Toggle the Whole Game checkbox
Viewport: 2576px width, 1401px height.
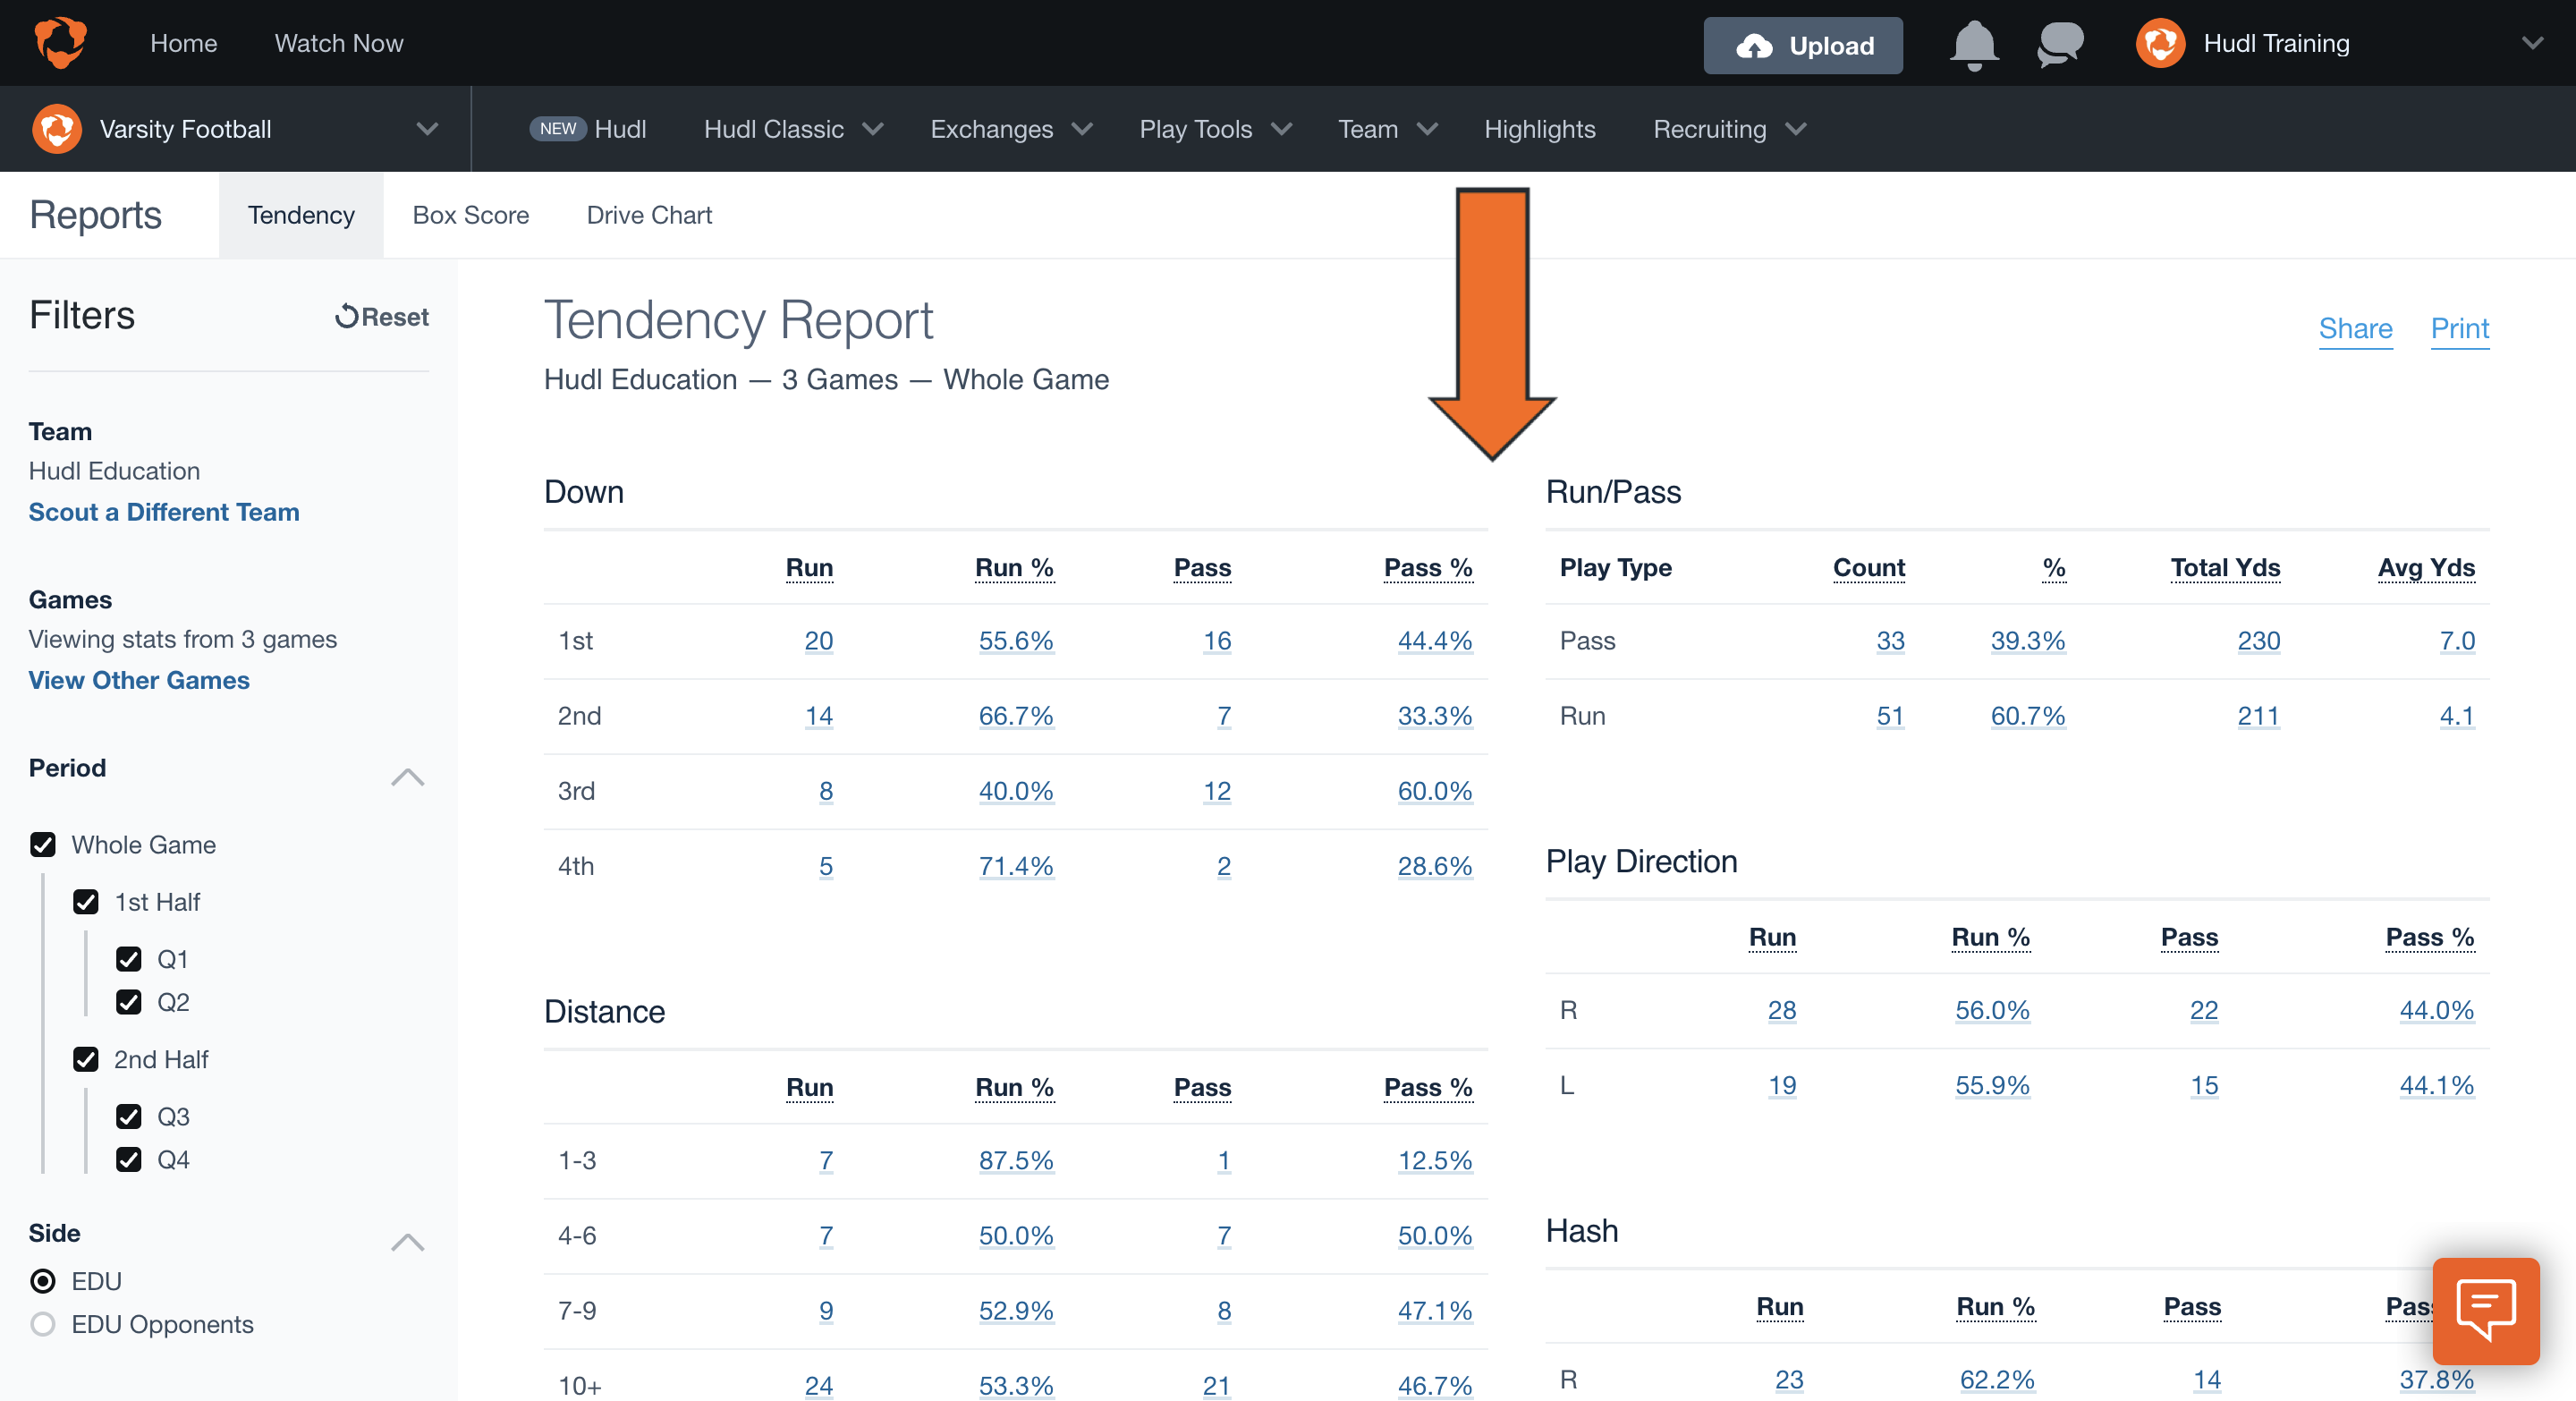pos(43,845)
